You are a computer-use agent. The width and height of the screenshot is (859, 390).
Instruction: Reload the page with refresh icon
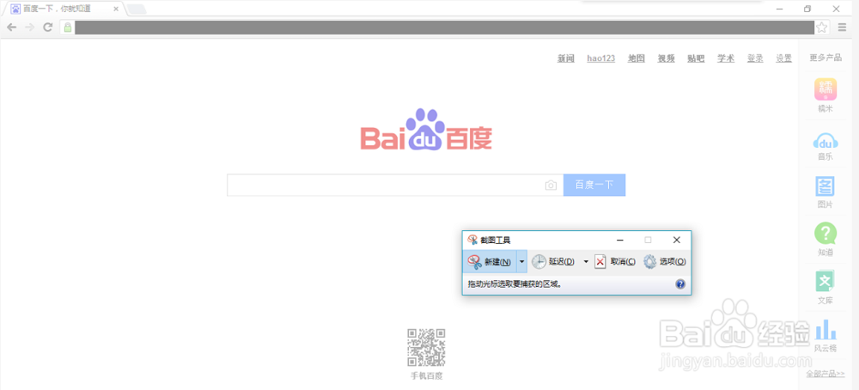pyautogui.click(x=47, y=27)
